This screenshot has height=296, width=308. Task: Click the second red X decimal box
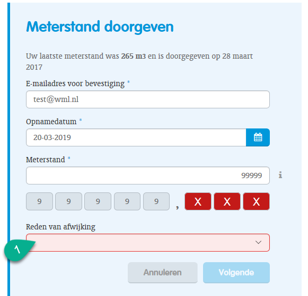pos(227,201)
